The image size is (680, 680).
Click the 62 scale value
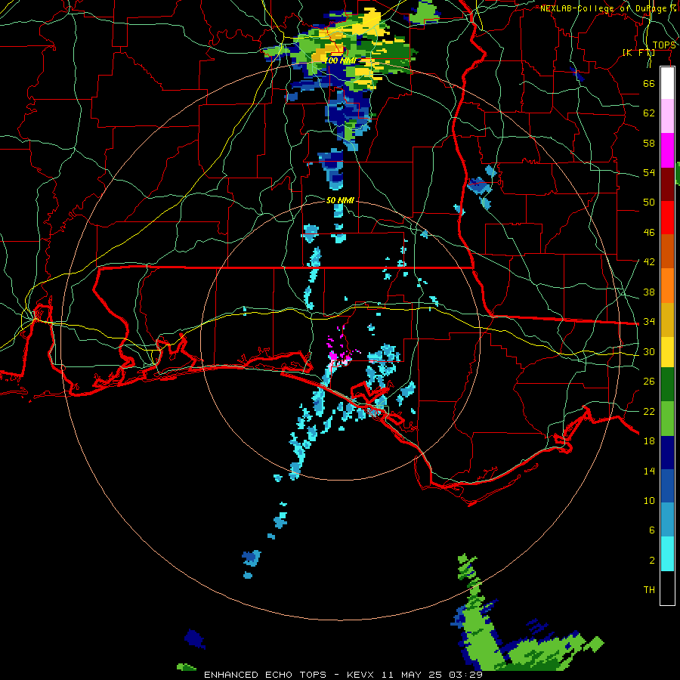649,113
